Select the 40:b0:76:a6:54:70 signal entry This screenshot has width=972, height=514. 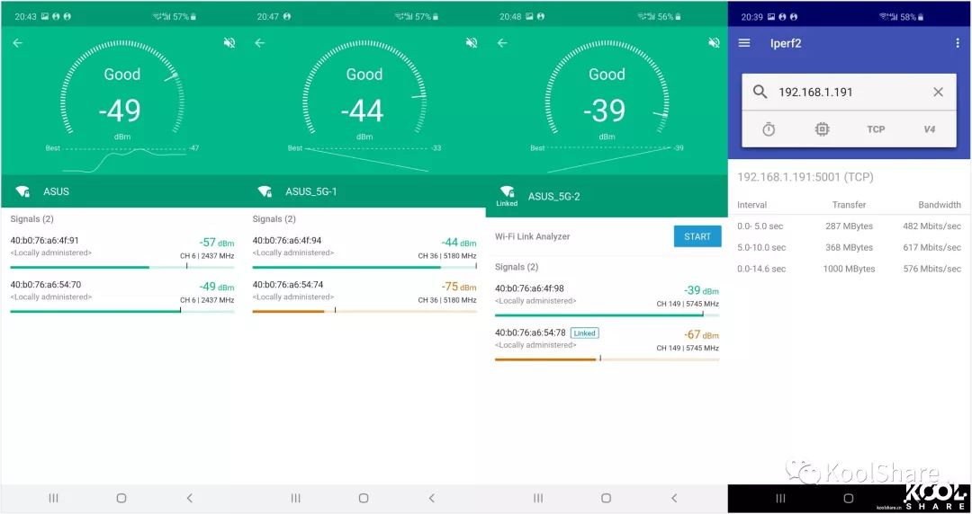pos(122,296)
